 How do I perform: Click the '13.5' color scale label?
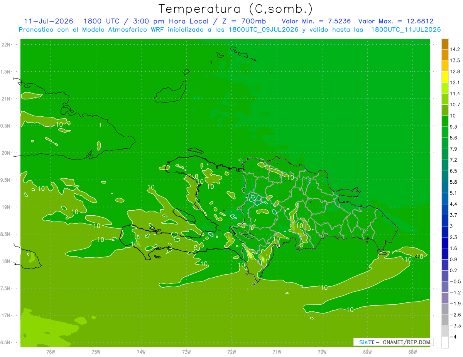coord(455,60)
